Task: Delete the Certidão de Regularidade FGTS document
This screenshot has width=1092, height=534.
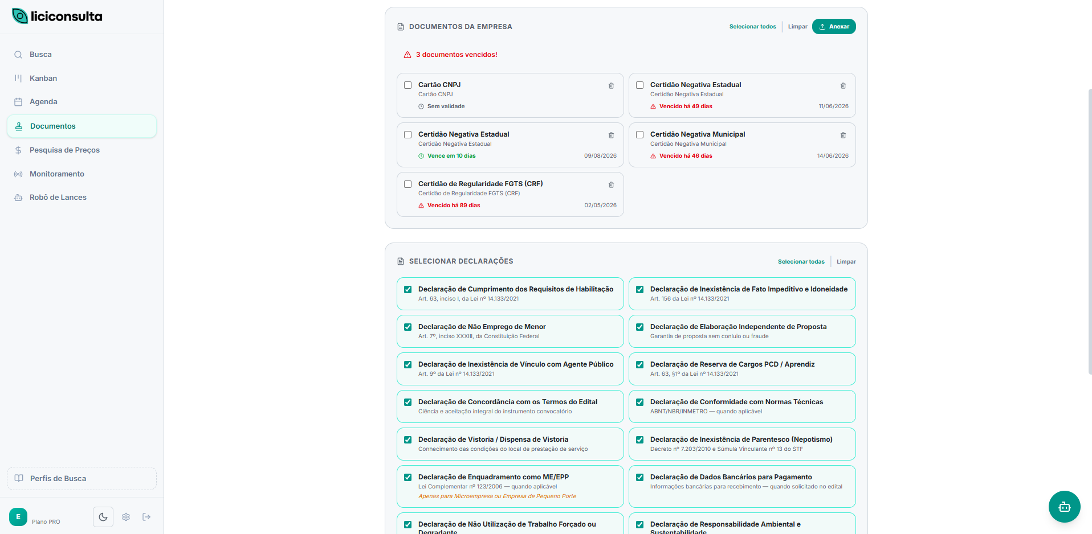Action: 611,184
